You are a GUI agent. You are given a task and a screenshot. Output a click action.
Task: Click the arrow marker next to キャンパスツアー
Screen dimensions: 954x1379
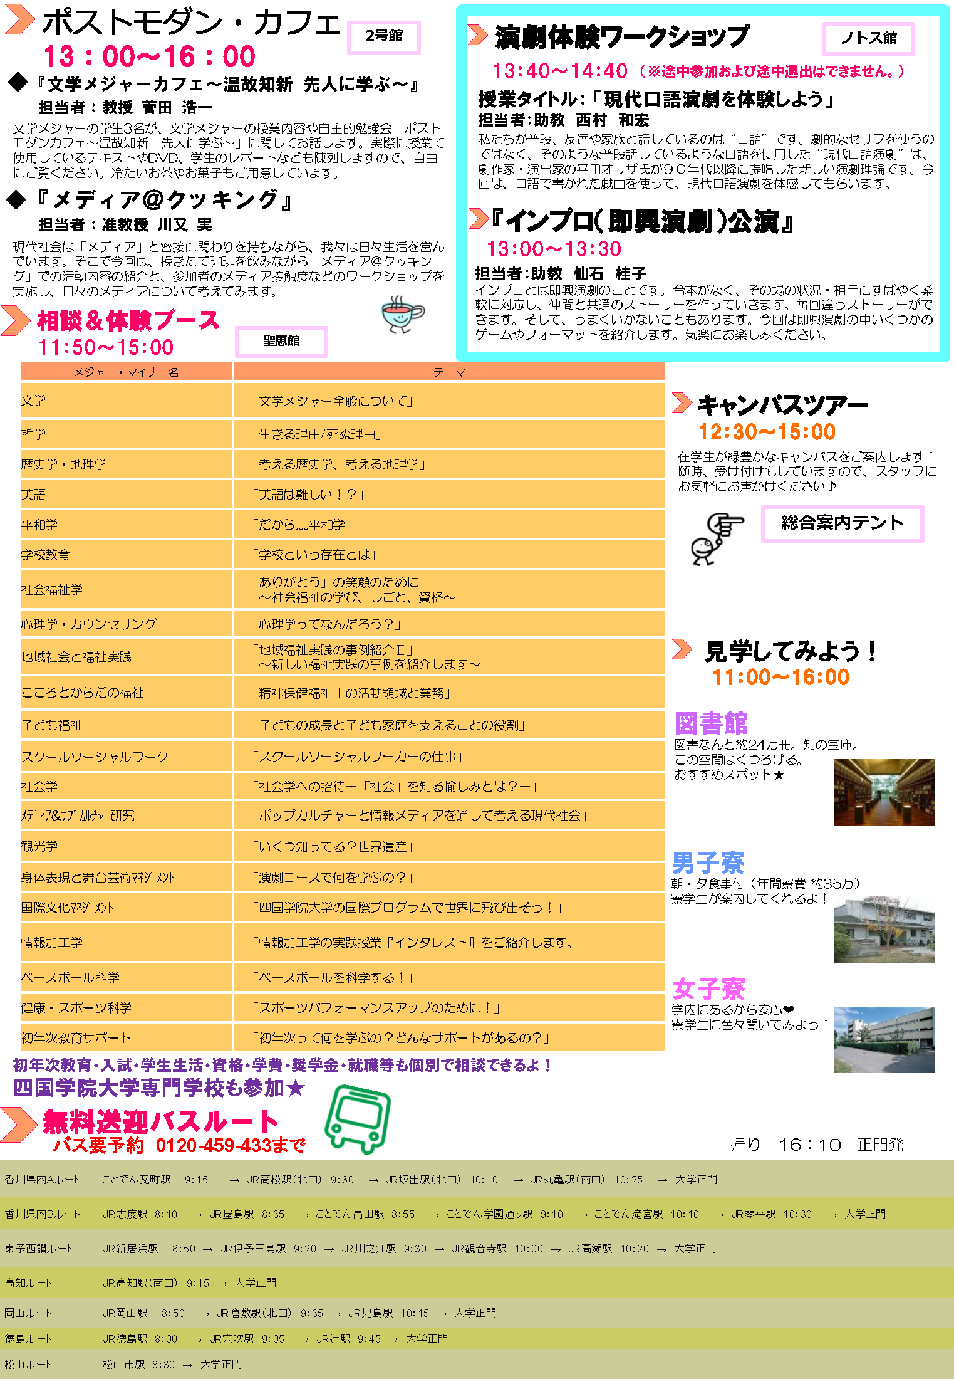coord(682,403)
